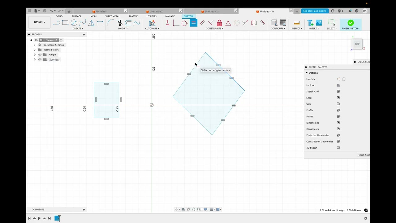The image size is (396, 223).
Task: Expand the Named Views tree node
Action: click(x=35, y=50)
